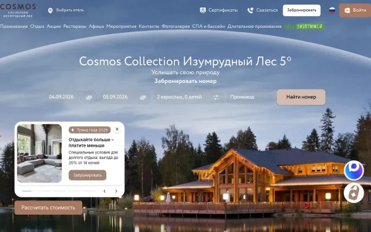Open the Сертификаты link
This screenshot has height=232, width=371.
pyautogui.click(x=223, y=10)
